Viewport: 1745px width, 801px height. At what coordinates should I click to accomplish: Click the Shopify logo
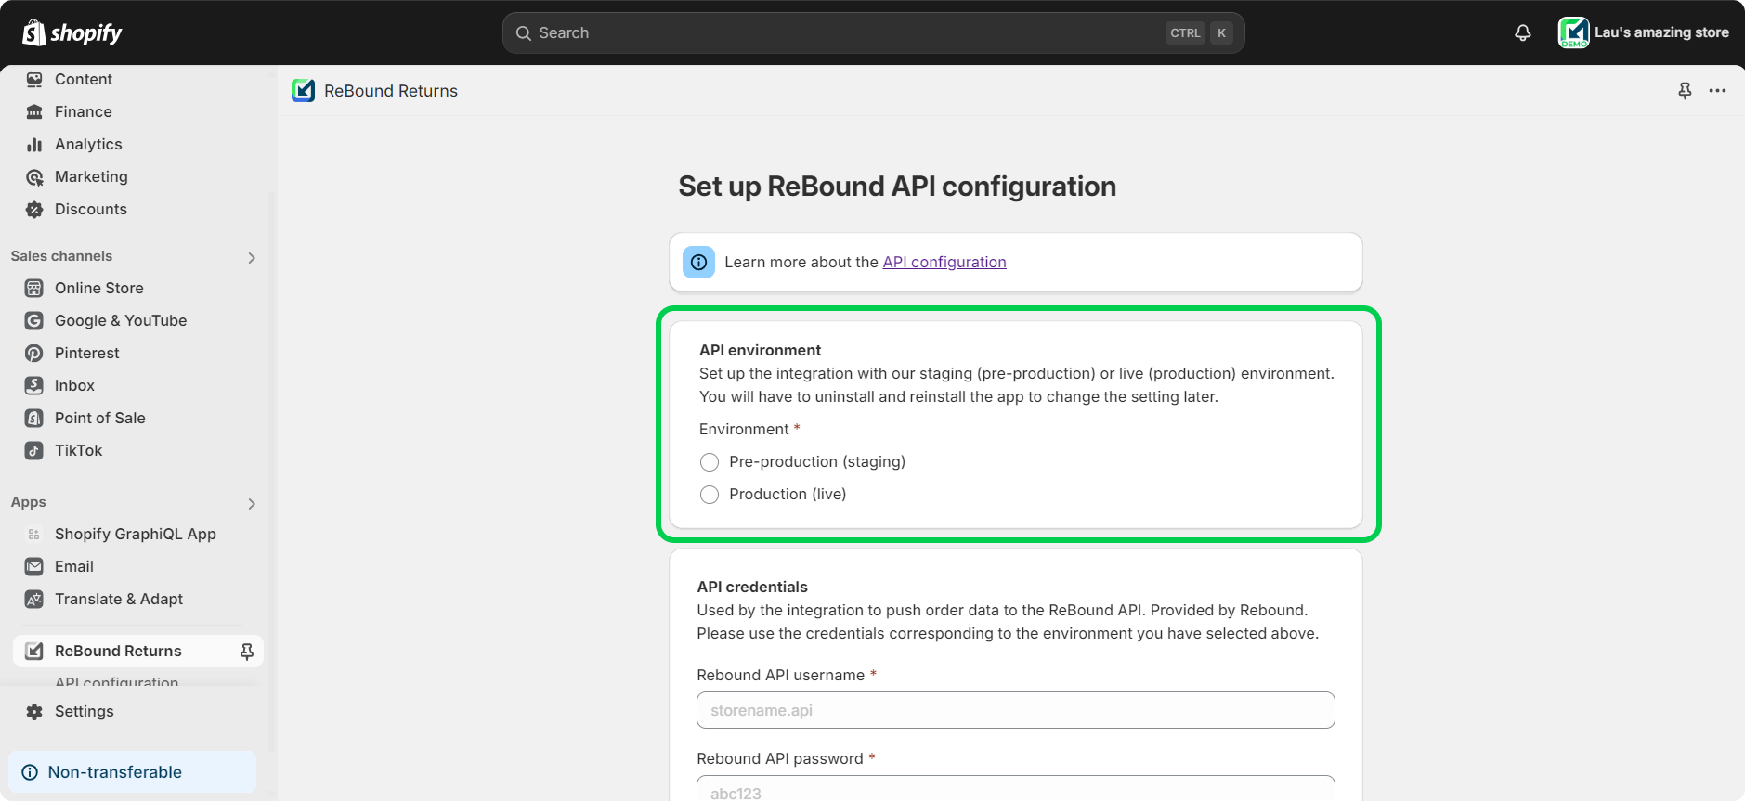pos(72,32)
